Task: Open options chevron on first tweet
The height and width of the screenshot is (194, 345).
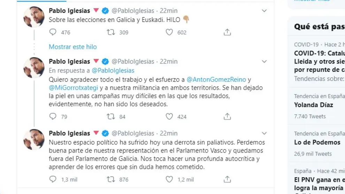Action: (264, 11)
